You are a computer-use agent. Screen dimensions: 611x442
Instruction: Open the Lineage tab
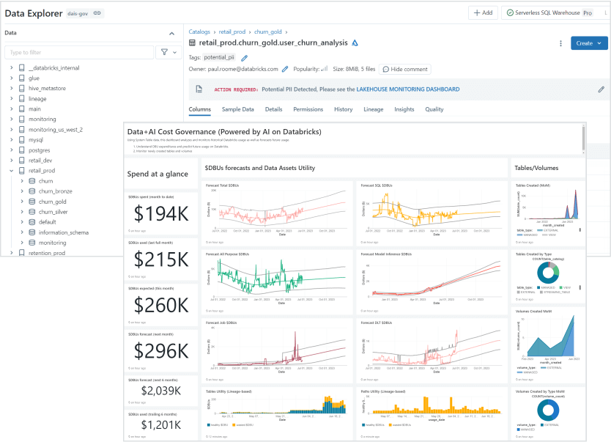point(373,109)
